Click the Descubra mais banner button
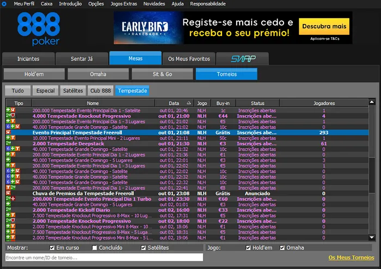Image resolution: width=381 pixels, height=269 pixels. tap(324, 26)
